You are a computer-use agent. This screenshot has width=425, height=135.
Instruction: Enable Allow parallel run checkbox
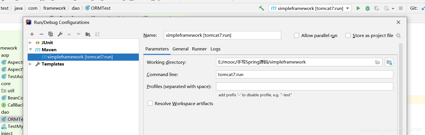pyautogui.click(x=297, y=36)
